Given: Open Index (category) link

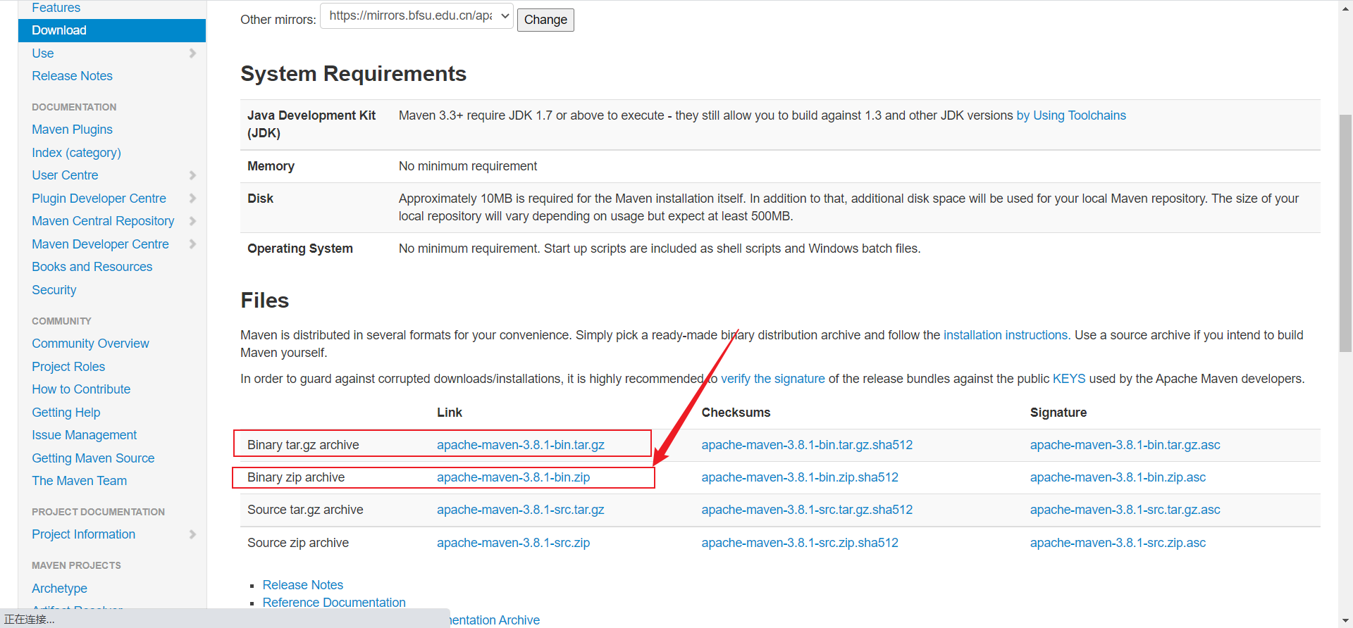Looking at the screenshot, I should pyautogui.click(x=76, y=153).
